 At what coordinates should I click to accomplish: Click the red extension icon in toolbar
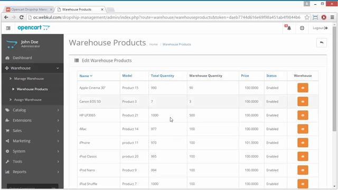324,17
